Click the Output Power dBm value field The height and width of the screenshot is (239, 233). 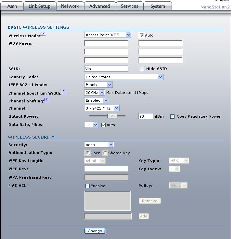pos(146,116)
